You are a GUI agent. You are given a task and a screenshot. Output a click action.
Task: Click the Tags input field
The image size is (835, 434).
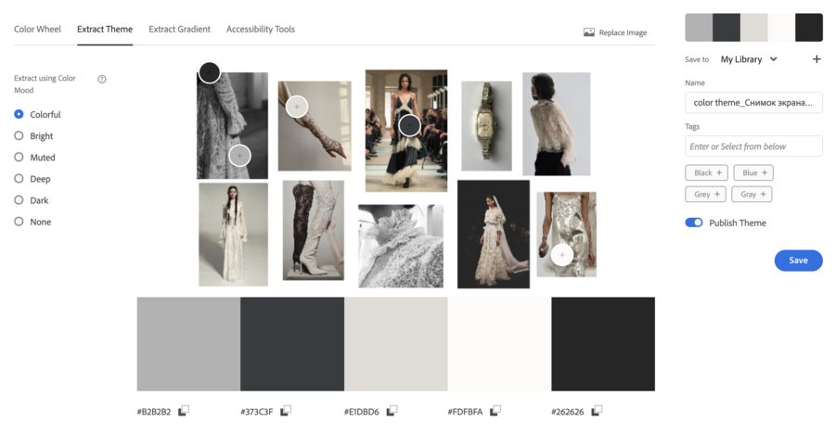(x=753, y=147)
